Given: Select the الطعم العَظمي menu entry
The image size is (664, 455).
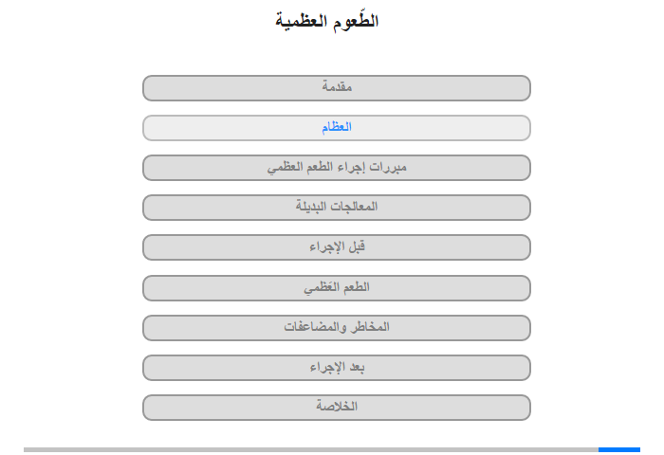Looking at the screenshot, I should pyautogui.click(x=336, y=288).
